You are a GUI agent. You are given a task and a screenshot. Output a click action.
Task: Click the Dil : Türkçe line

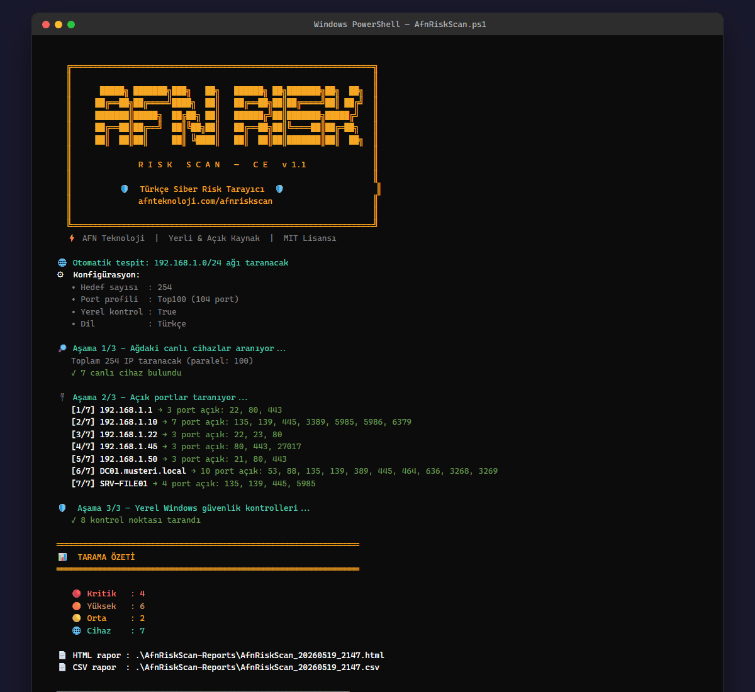coord(128,324)
